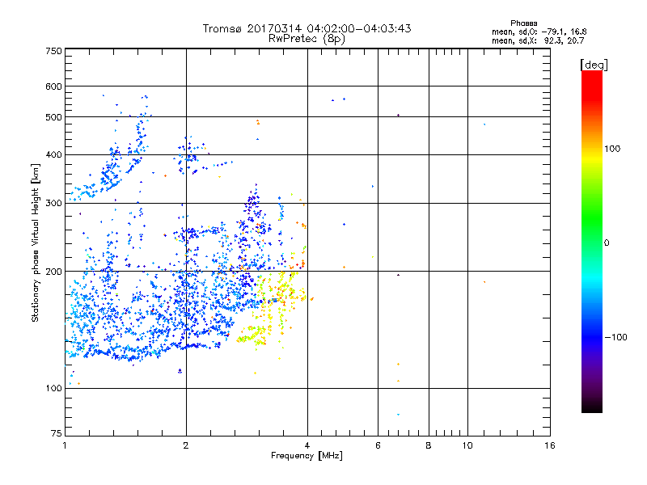647x485 pixels.
Task: Click the x-axis tick label '6'
Action: pyautogui.click(x=378, y=445)
